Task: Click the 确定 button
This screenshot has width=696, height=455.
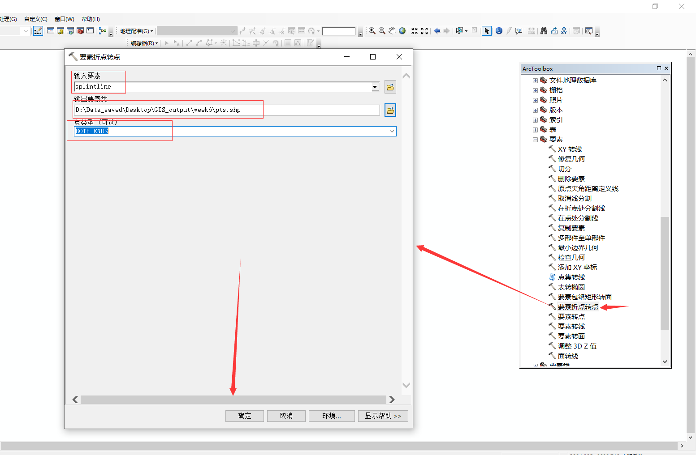Action: click(x=245, y=416)
